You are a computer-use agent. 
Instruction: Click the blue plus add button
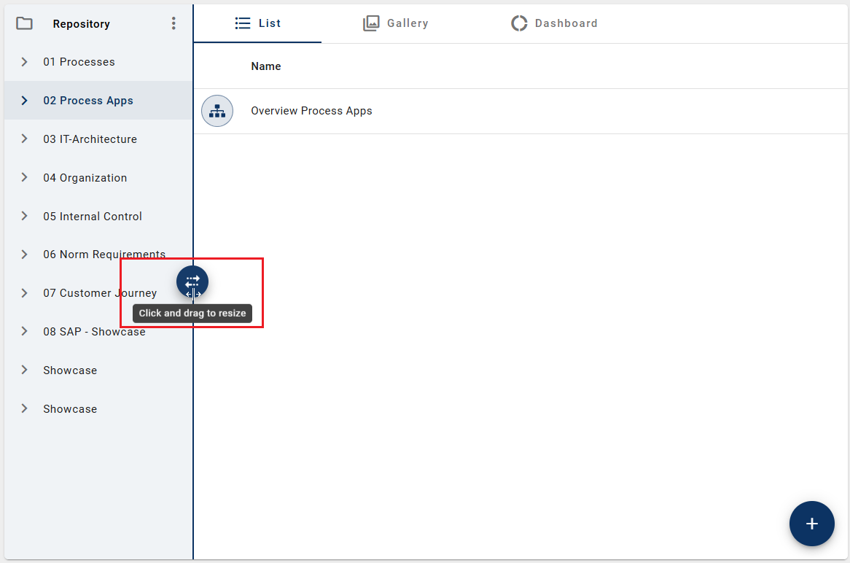pos(811,524)
